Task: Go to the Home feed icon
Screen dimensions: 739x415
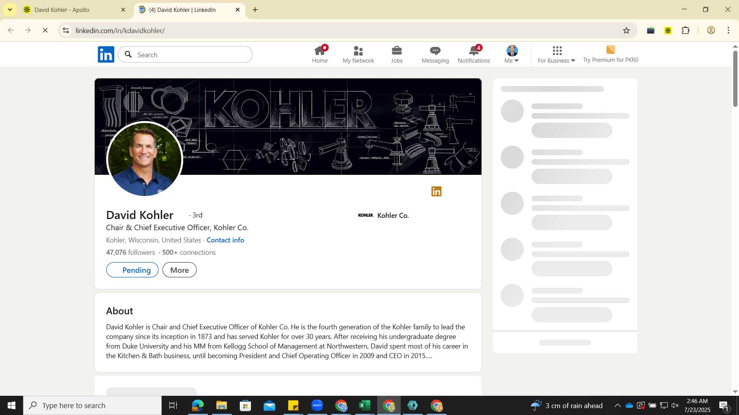Action: click(x=320, y=54)
